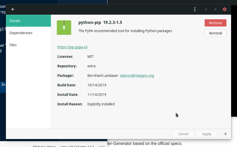
Task: Click Line/Column indicator in editor status bar
Action: [77, 146]
